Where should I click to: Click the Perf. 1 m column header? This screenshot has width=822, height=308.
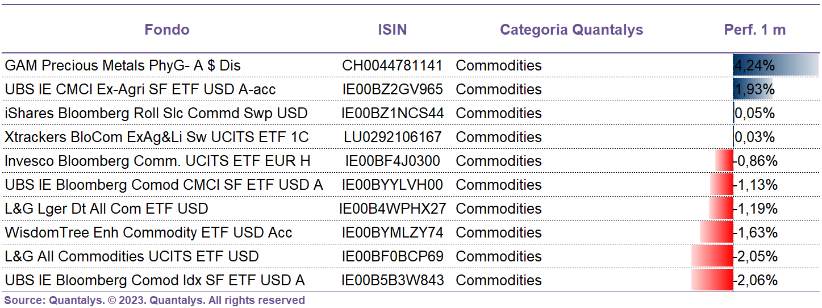(755, 30)
